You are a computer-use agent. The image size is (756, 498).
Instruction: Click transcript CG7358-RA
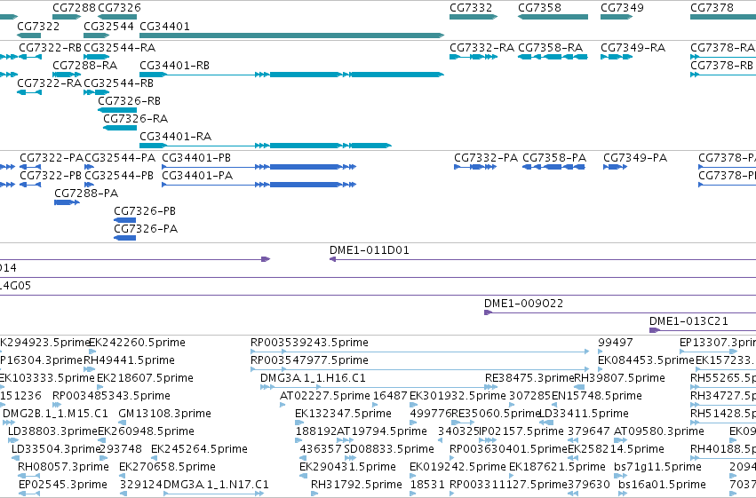click(x=553, y=57)
